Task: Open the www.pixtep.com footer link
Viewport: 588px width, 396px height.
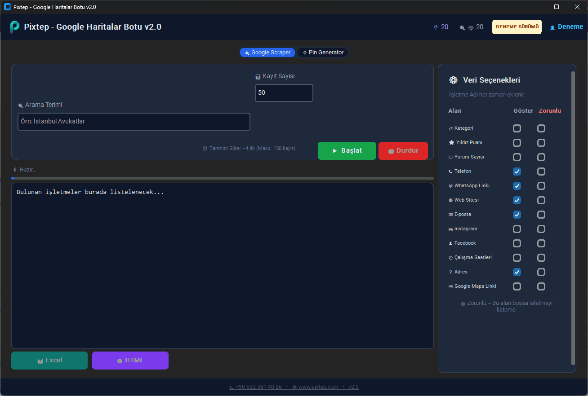Action: coord(318,387)
